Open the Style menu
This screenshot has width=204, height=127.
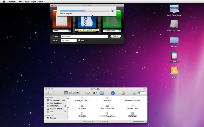33,2
